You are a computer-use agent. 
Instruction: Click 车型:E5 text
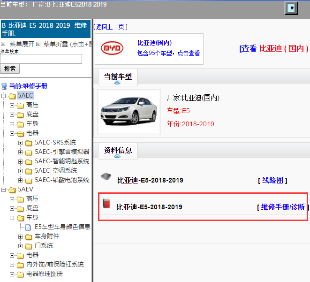(178, 111)
